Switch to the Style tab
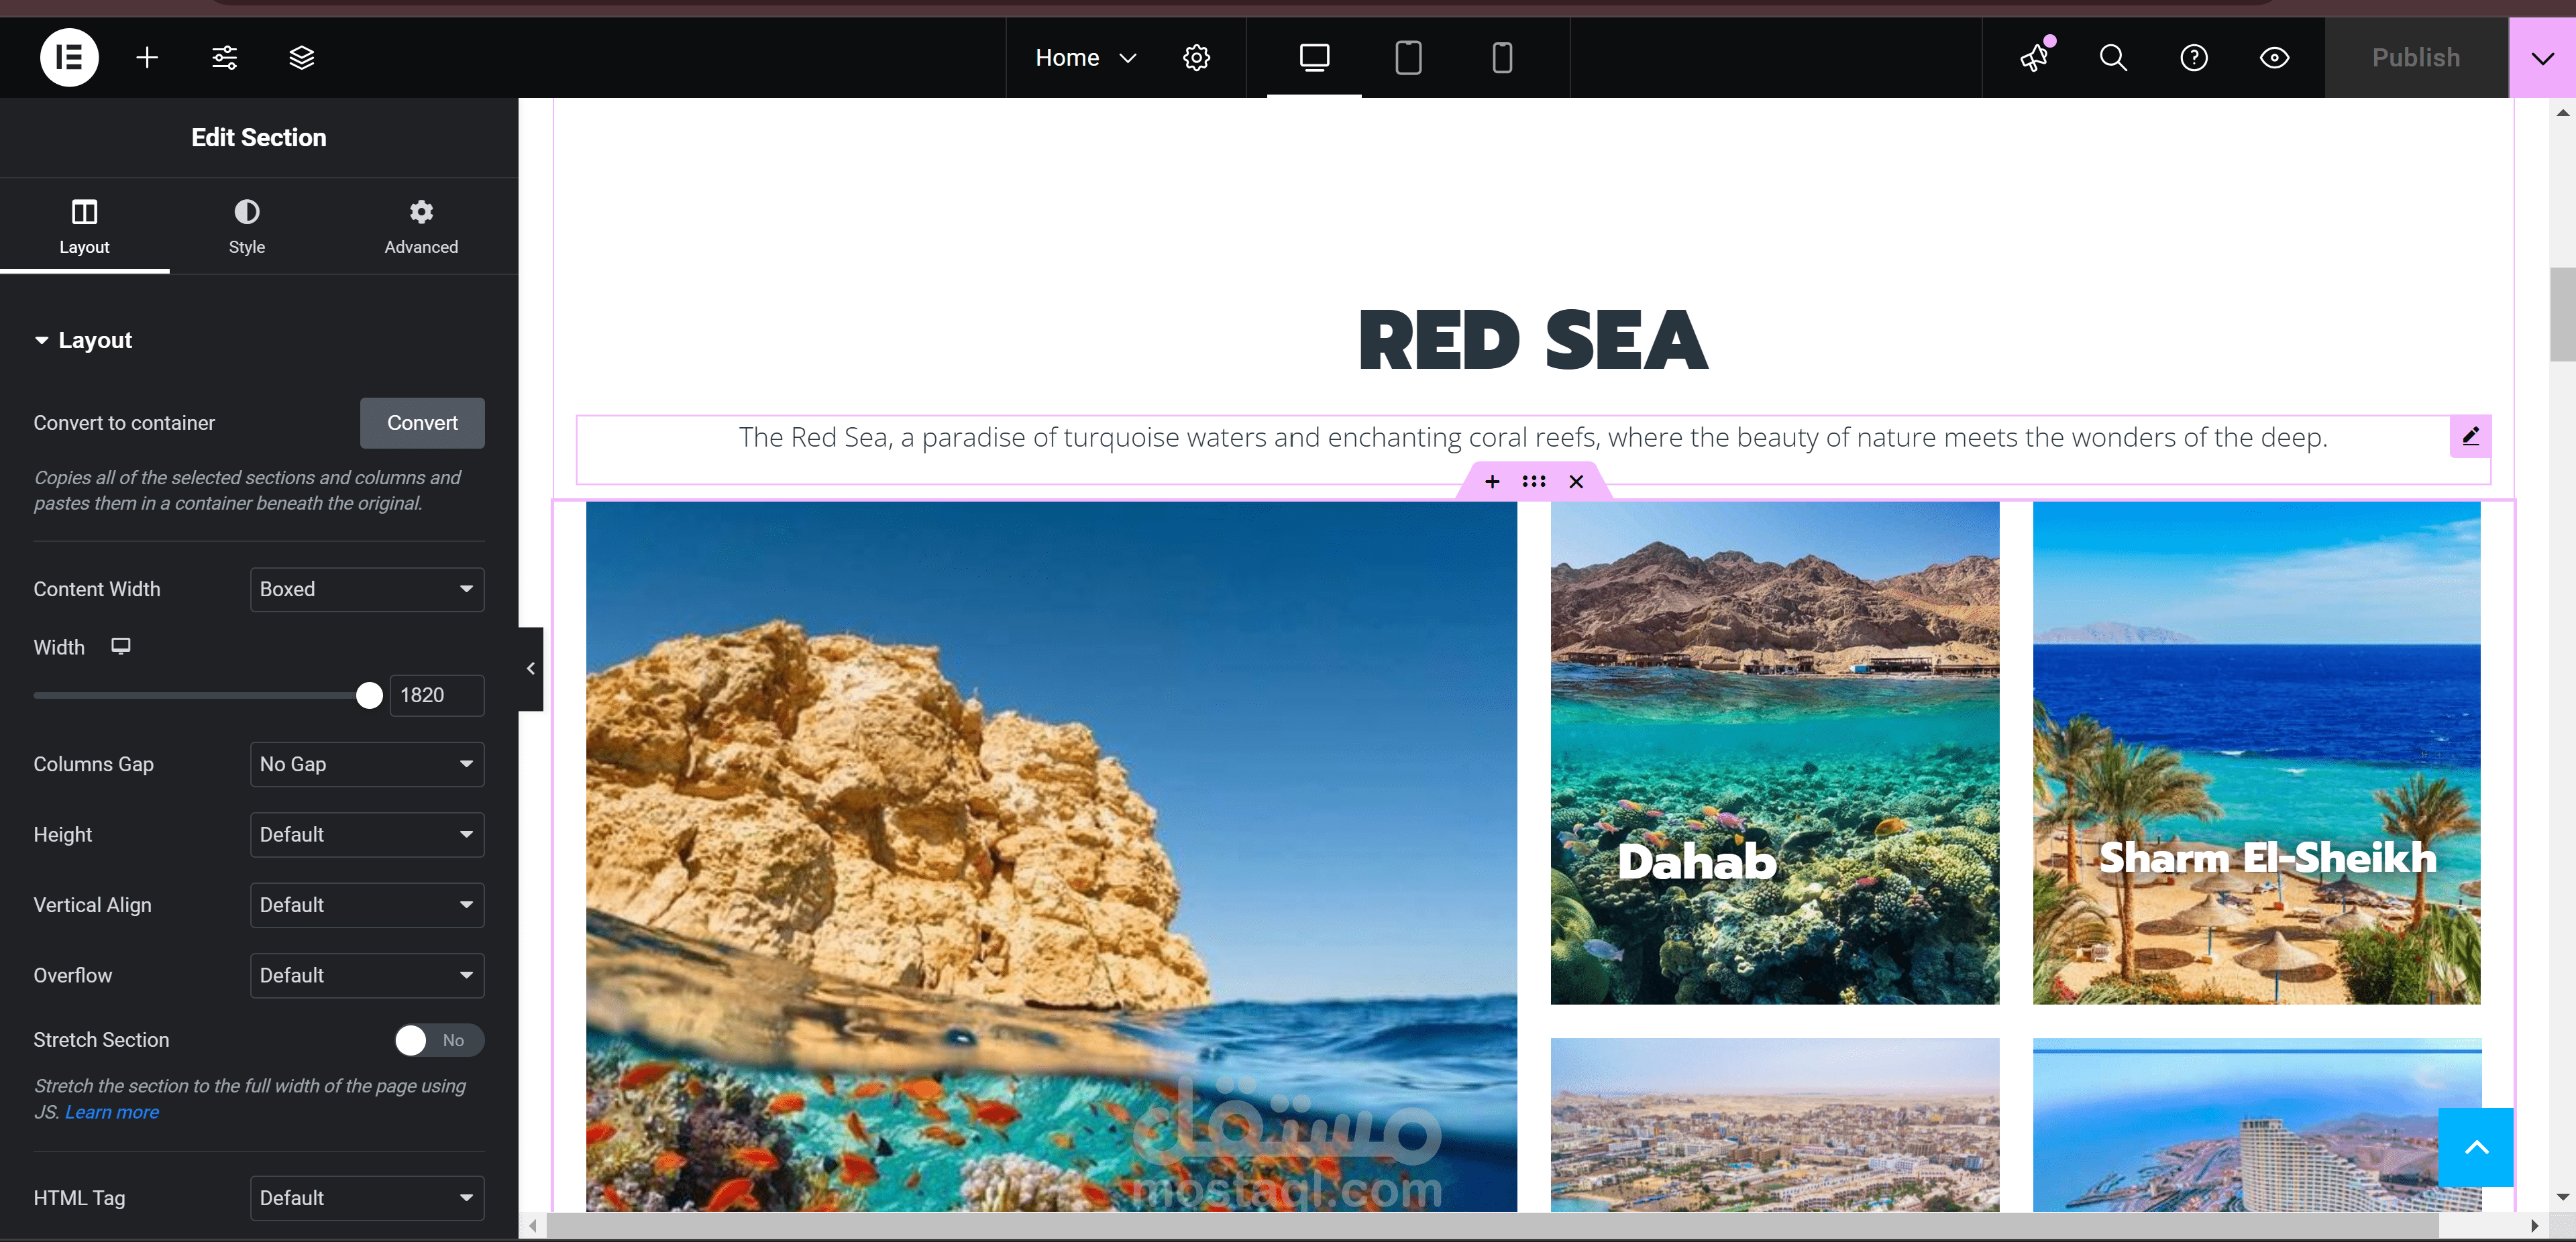Viewport: 2576px width, 1242px height. (x=246, y=226)
